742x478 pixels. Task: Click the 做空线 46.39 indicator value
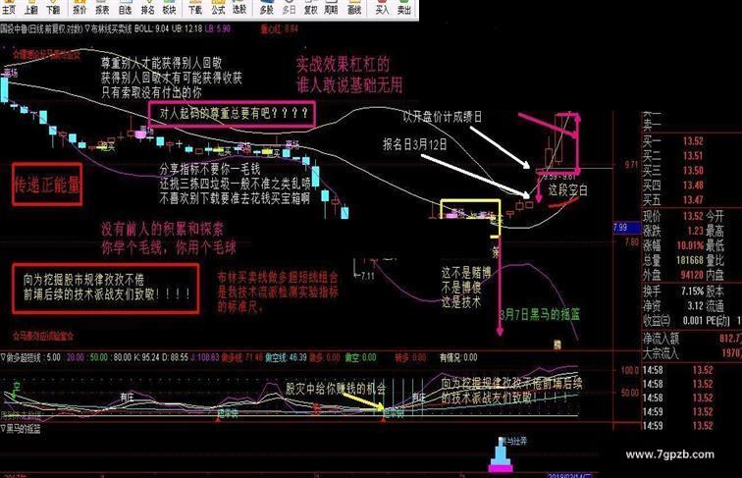[x=286, y=357]
